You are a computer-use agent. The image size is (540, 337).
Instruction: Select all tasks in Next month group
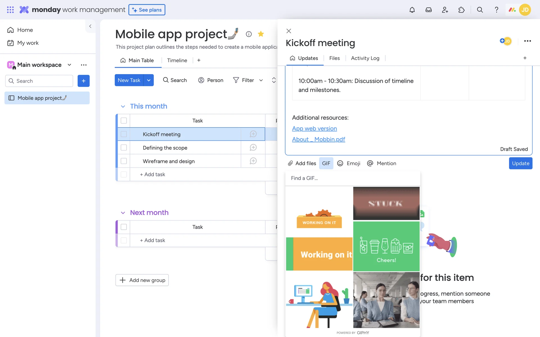tap(124, 227)
